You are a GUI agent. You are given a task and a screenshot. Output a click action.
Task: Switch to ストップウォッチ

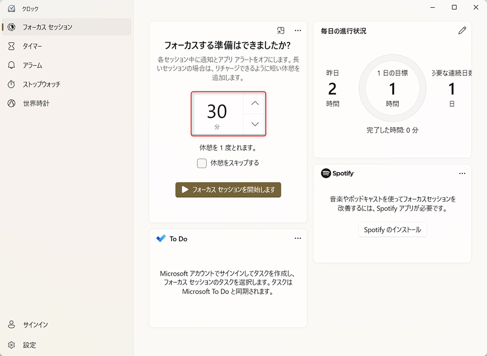click(66, 84)
